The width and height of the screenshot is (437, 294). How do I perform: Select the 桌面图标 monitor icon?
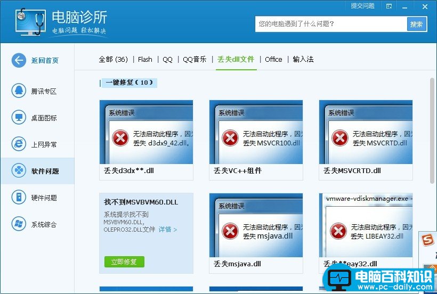[x=19, y=118]
